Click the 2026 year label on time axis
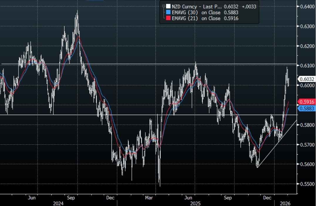This screenshot has width=316, height=206. (x=284, y=203)
